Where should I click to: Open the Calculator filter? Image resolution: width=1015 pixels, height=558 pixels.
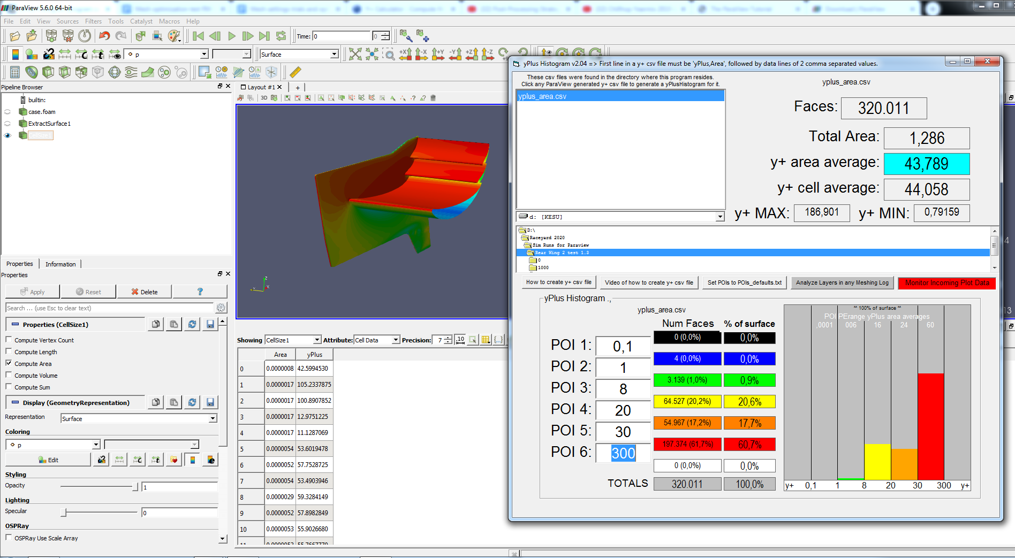14,72
